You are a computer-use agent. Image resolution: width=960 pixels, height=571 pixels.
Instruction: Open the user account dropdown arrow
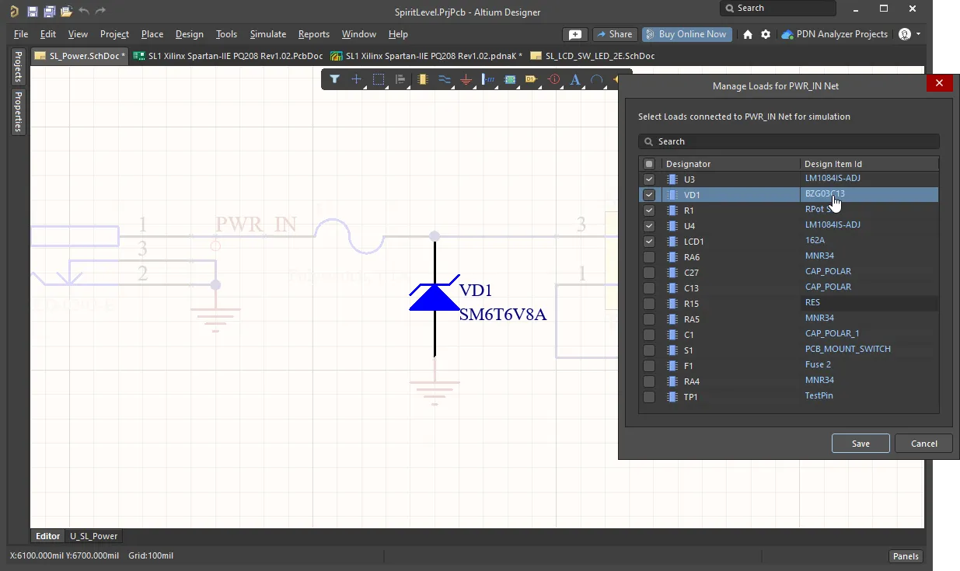[918, 34]
